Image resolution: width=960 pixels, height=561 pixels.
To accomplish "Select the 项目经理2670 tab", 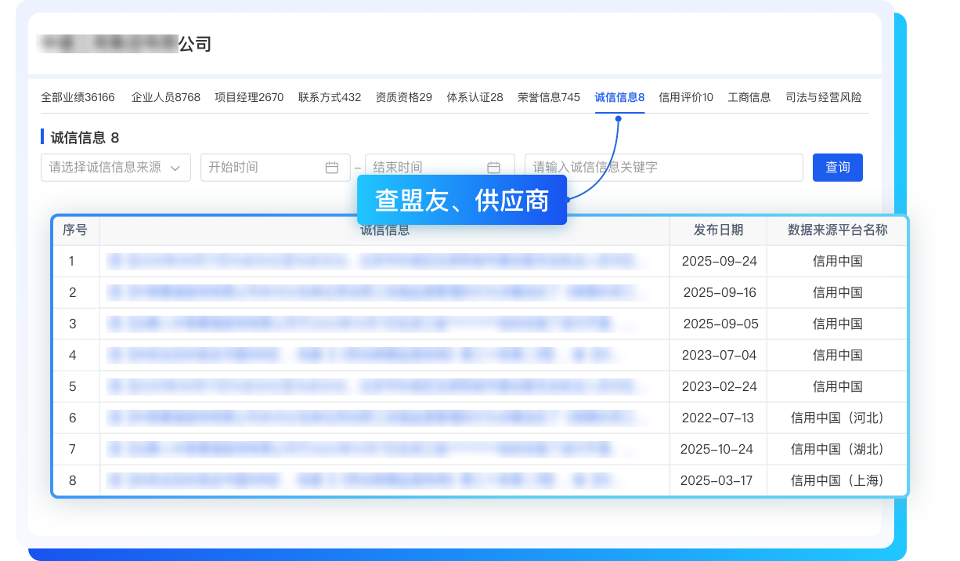I will click(249, 98).
